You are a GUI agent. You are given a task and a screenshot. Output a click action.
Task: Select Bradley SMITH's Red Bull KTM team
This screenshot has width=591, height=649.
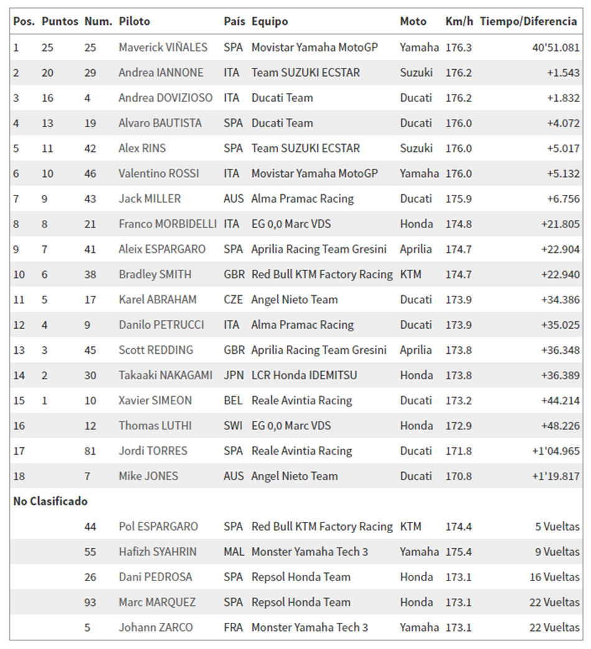coord(322,275)
